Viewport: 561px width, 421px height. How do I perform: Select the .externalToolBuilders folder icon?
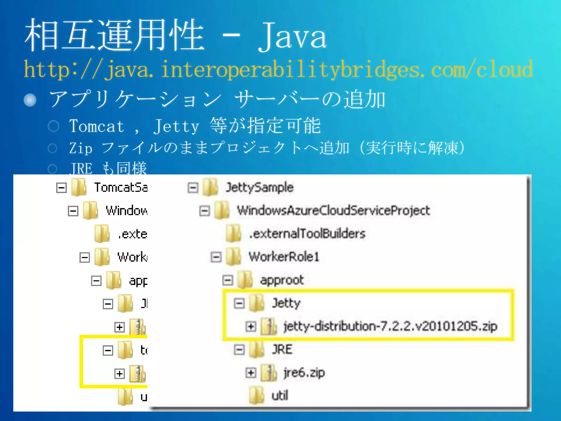tap(233, 233)
